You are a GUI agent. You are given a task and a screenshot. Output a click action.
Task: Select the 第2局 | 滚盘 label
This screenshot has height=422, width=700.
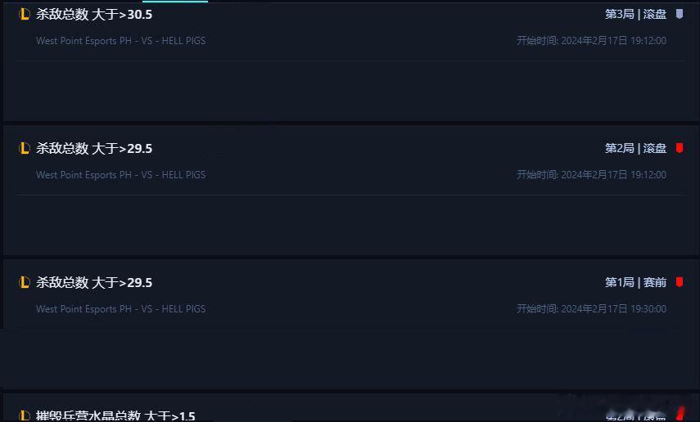coord(635,148)
